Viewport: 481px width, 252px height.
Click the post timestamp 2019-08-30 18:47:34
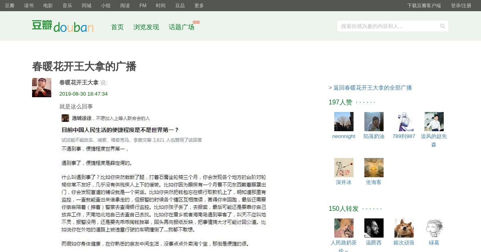coord(83,94)
